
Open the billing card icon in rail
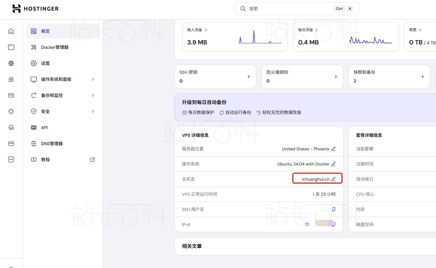tap(11, 144)
